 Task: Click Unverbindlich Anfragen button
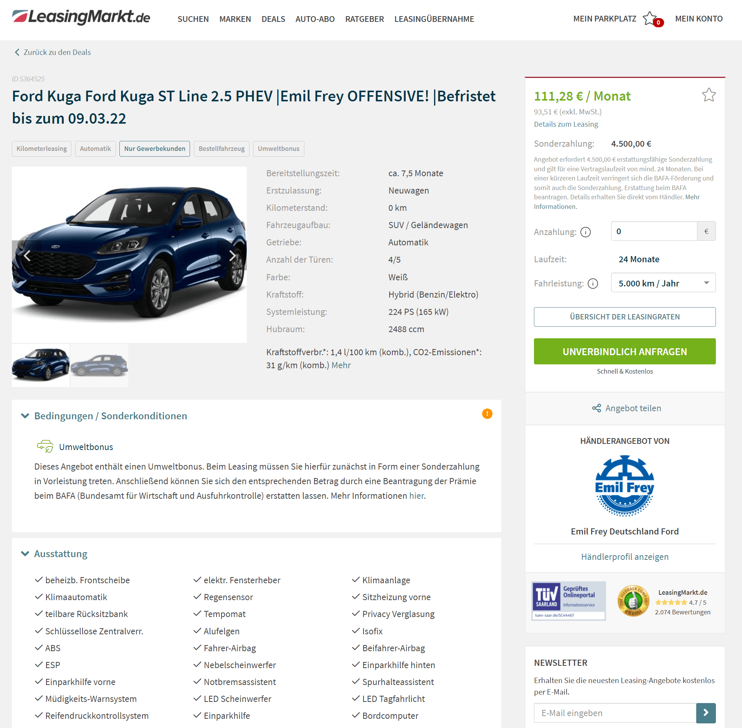pyautogui.click(x=625, y=351)
